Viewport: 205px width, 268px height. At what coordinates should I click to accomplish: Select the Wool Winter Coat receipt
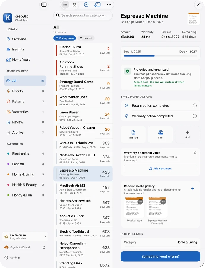(x=83, y=101)
